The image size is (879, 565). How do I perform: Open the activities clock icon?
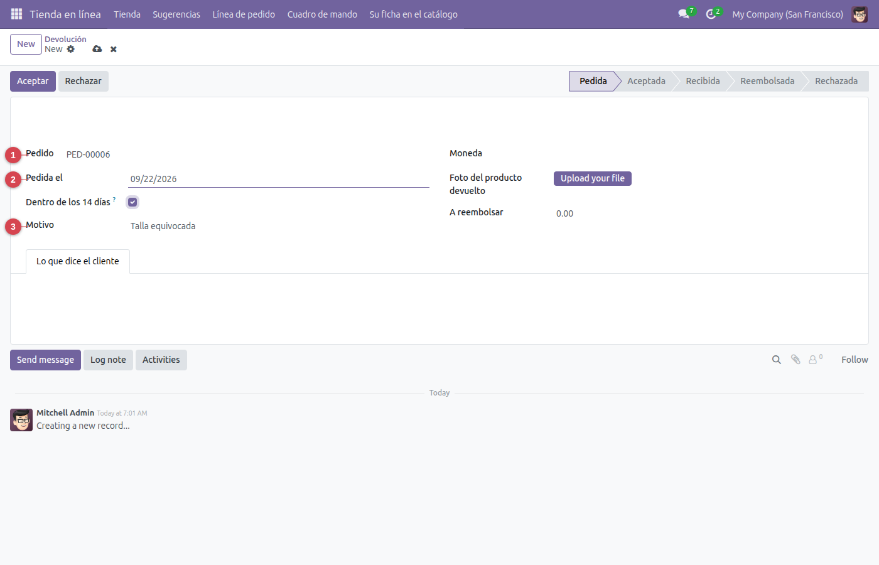coord(711,14)
